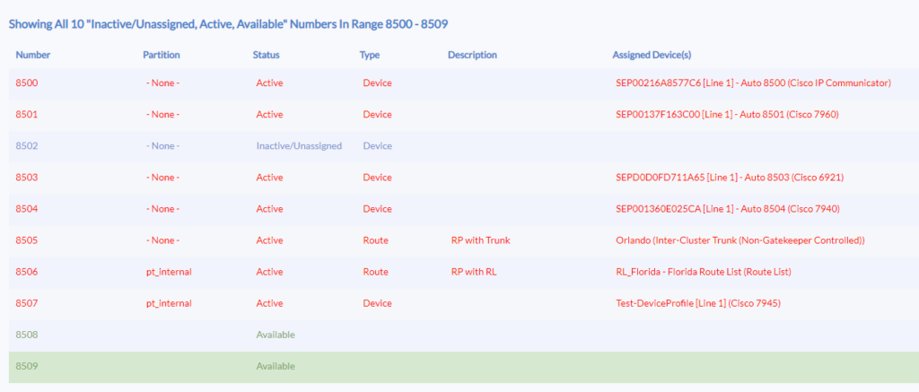The image size is (919, 392).
Task: Click SEPD0D0FD711A65 Cisco 6921 device
Action: [x=730, y=178]
